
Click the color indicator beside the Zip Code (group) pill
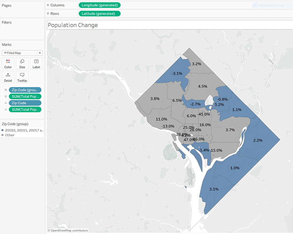click(x=5, y=90)
